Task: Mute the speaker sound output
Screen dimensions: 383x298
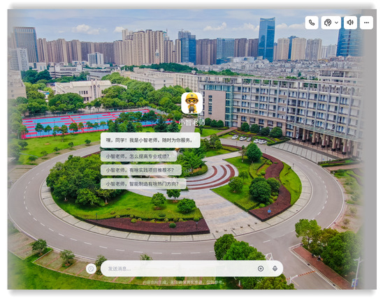Action: coord(350,22)
